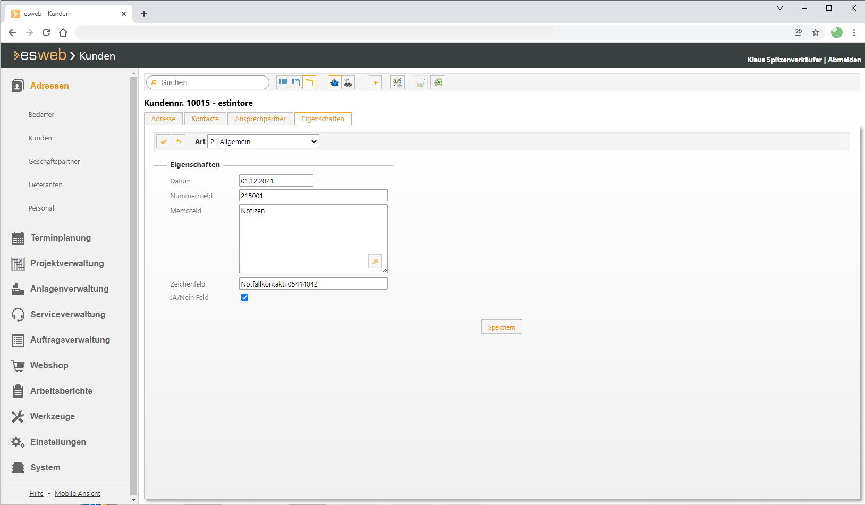
Task: Export to Excel using the toolbar icon
Action: click(438, 82)
